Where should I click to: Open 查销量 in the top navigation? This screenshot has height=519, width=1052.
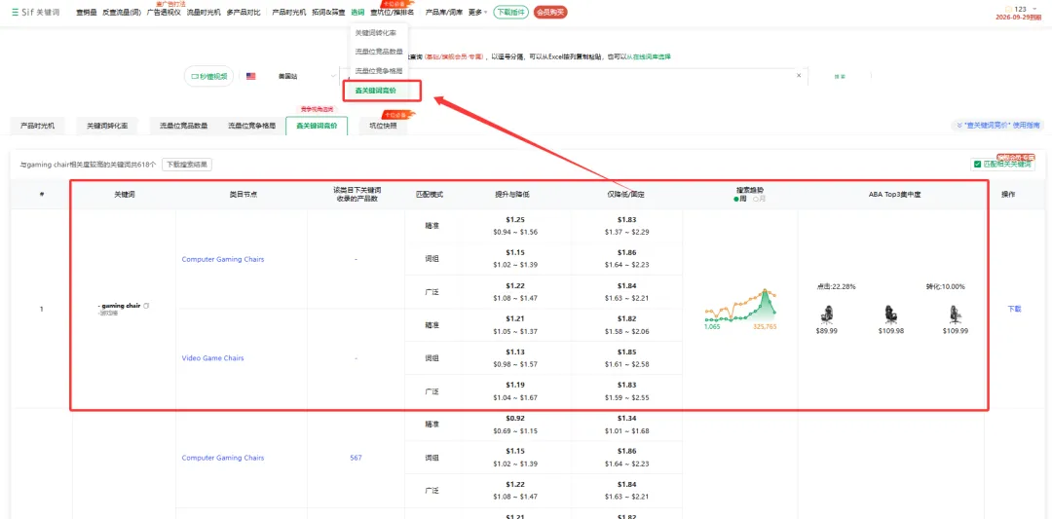(87, 12)
